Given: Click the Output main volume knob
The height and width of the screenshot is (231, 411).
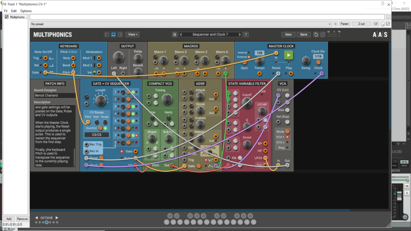Looking at the screenshot, I should tap(118, 57).
